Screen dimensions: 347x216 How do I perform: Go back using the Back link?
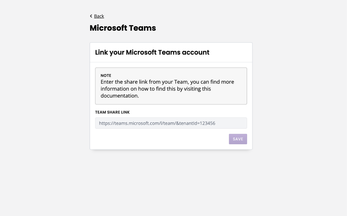pyautogui.click(x=99, y=16)
